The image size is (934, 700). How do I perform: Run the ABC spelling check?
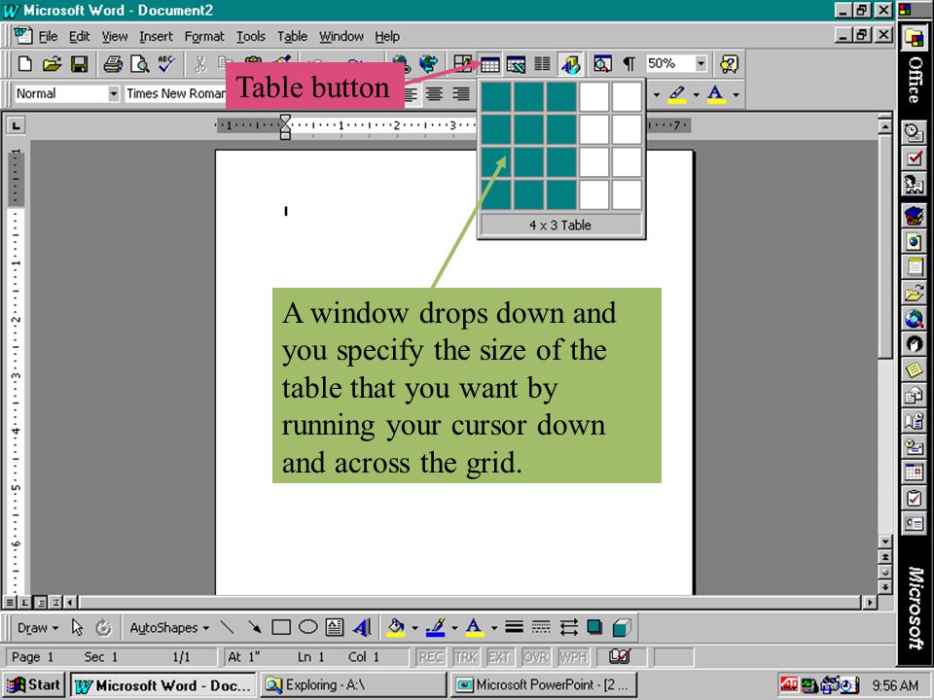[x=166, y=64]
